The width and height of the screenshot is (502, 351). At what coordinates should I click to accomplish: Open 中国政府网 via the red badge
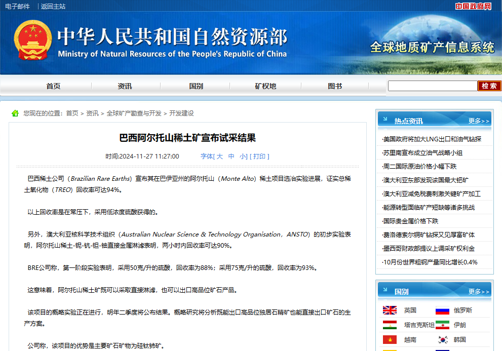(473, 6)
